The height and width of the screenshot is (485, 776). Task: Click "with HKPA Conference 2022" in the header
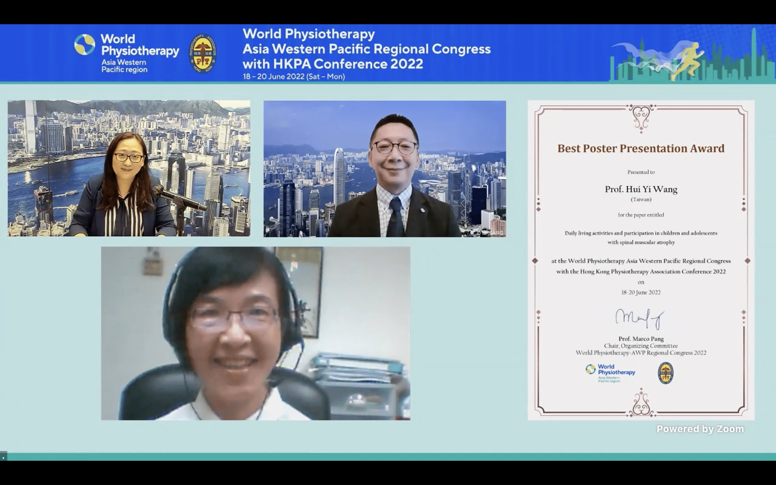[x=333, y=64]
